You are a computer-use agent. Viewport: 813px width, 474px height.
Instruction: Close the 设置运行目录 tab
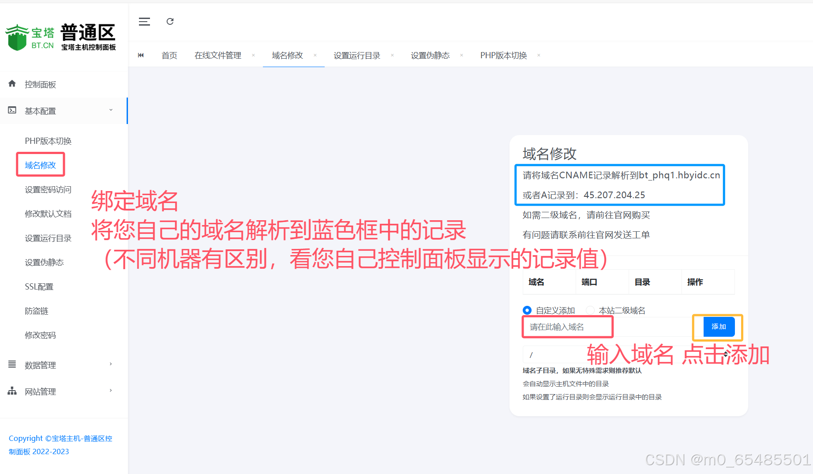[392, 55]
